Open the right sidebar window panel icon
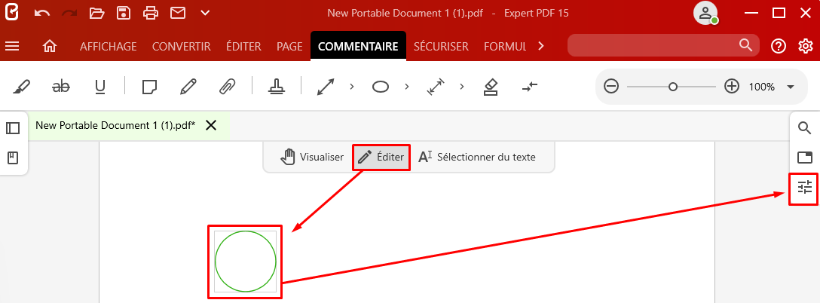This screenshot has width=820, height=303. (804, 157)
